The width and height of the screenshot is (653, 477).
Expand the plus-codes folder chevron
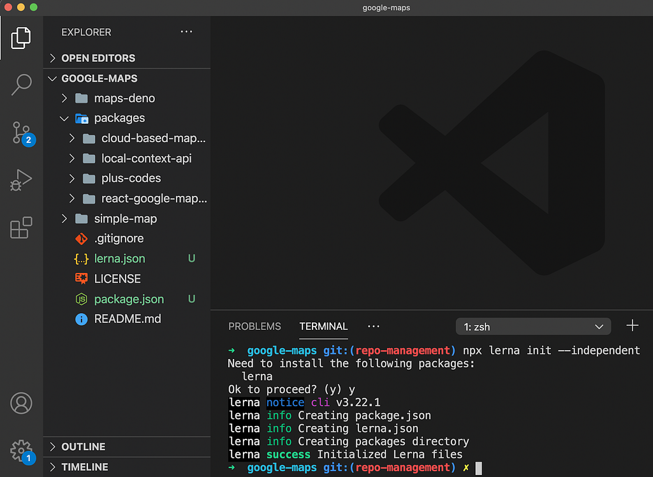tap(71, 179)
